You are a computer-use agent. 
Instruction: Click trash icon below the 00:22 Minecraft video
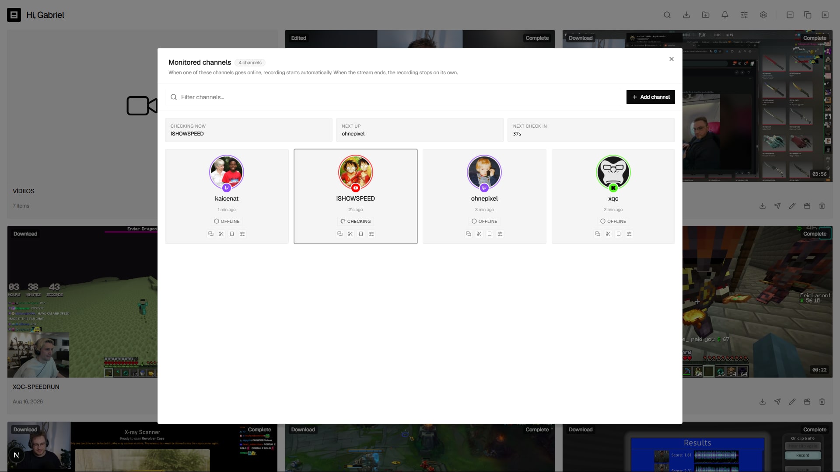click(822, 402)
